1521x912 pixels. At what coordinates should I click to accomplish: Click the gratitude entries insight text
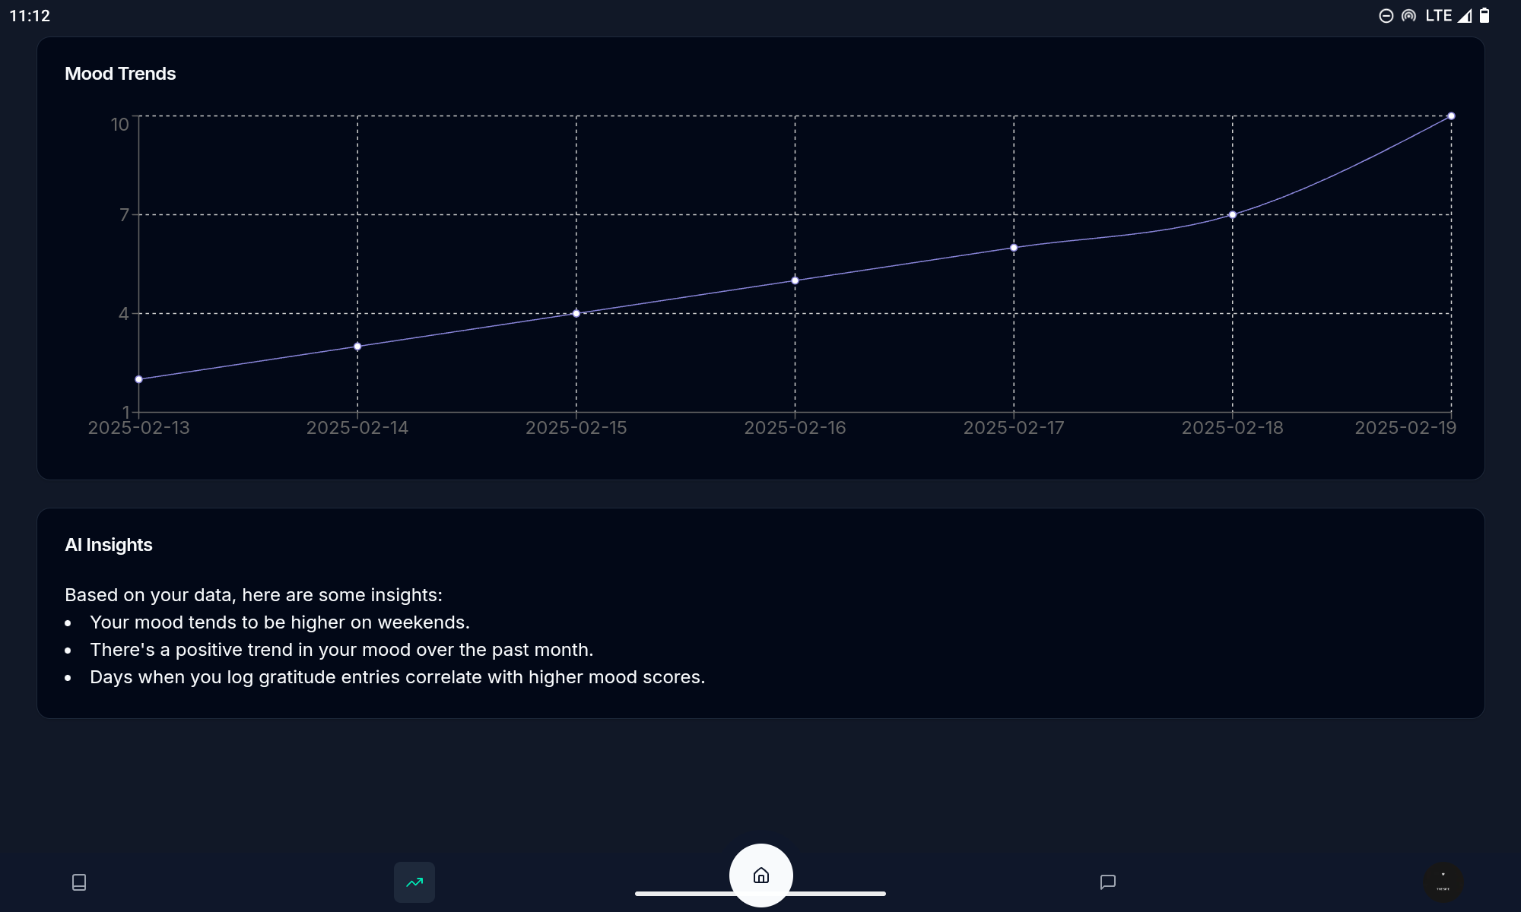(397, 677)
